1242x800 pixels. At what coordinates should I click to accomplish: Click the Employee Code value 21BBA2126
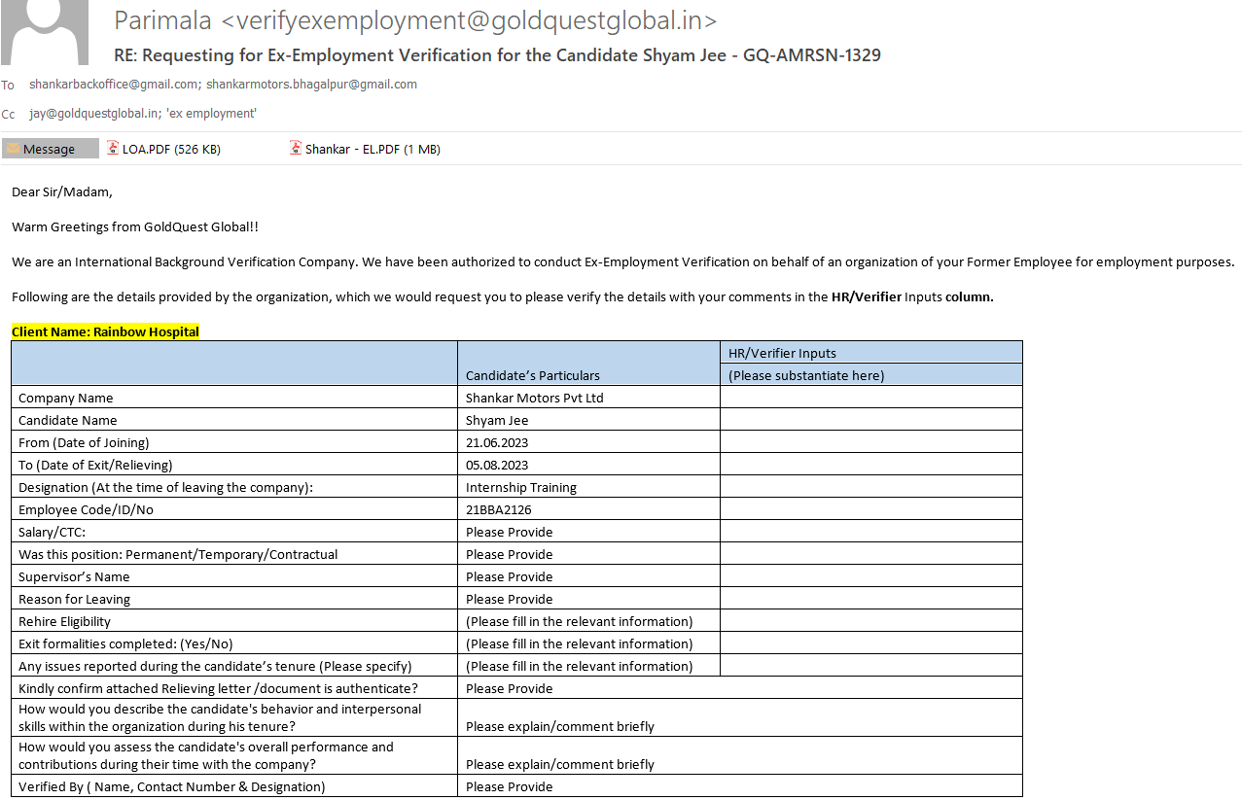[x=498, y=509]
